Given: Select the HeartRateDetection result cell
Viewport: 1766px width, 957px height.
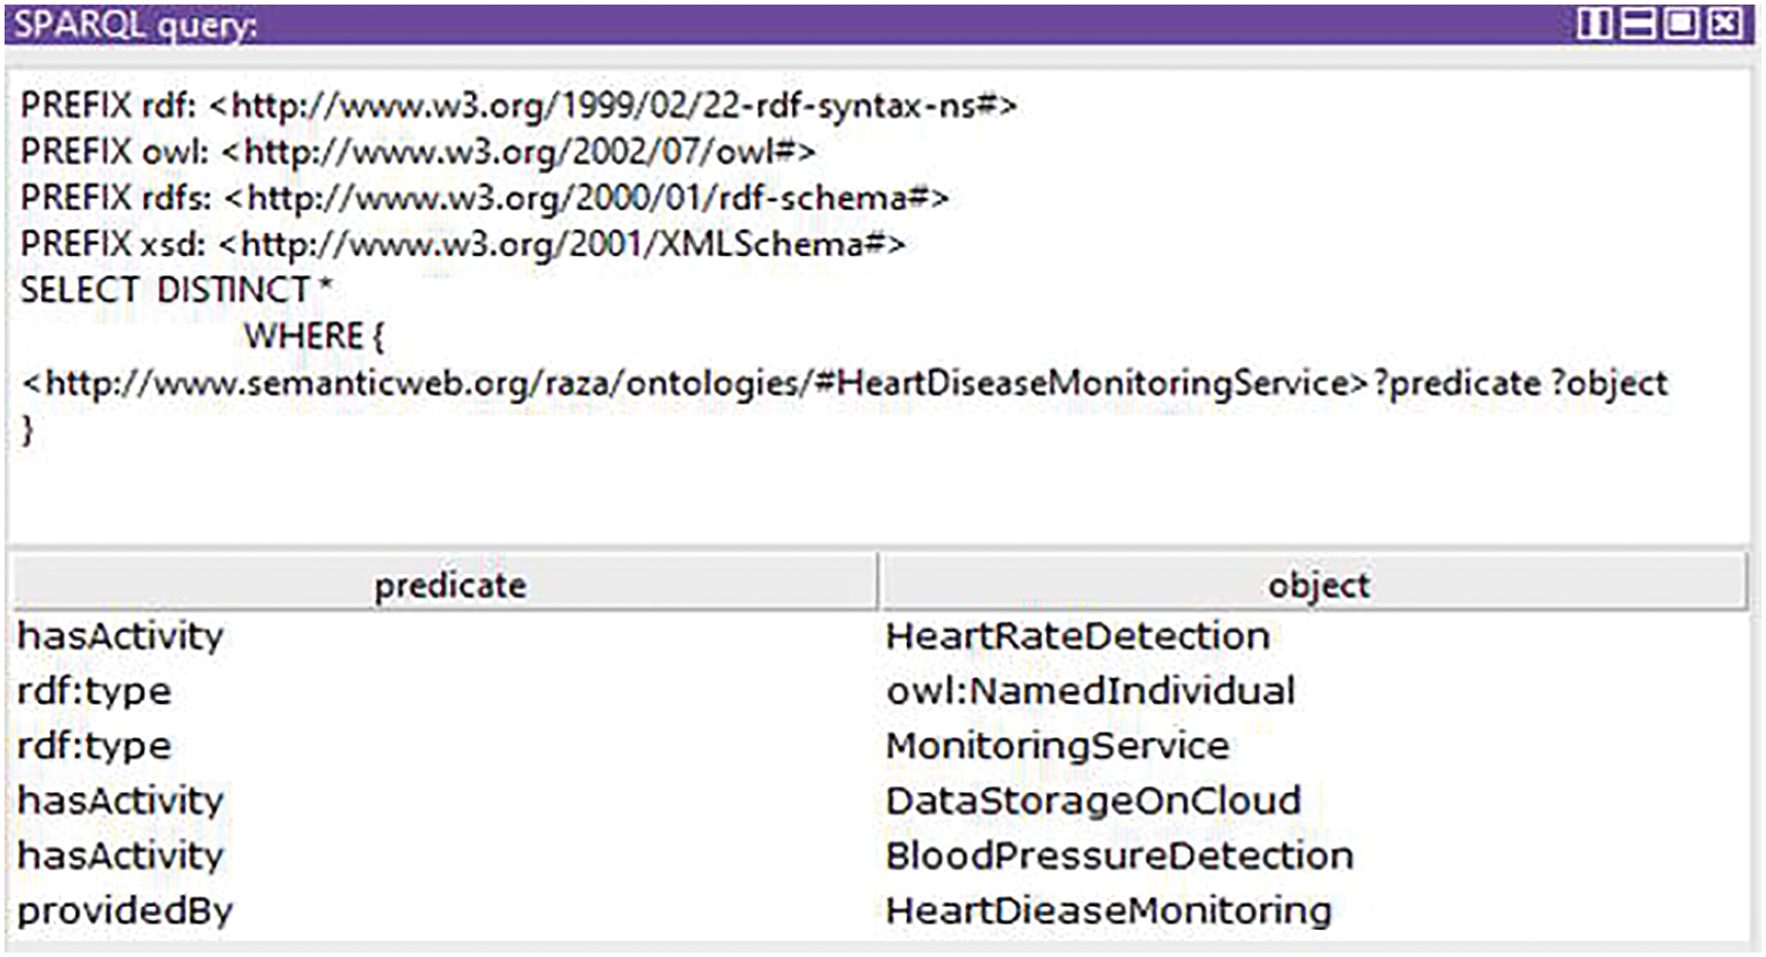Looking at the screenshot, I should click(x=1078, y=636).
